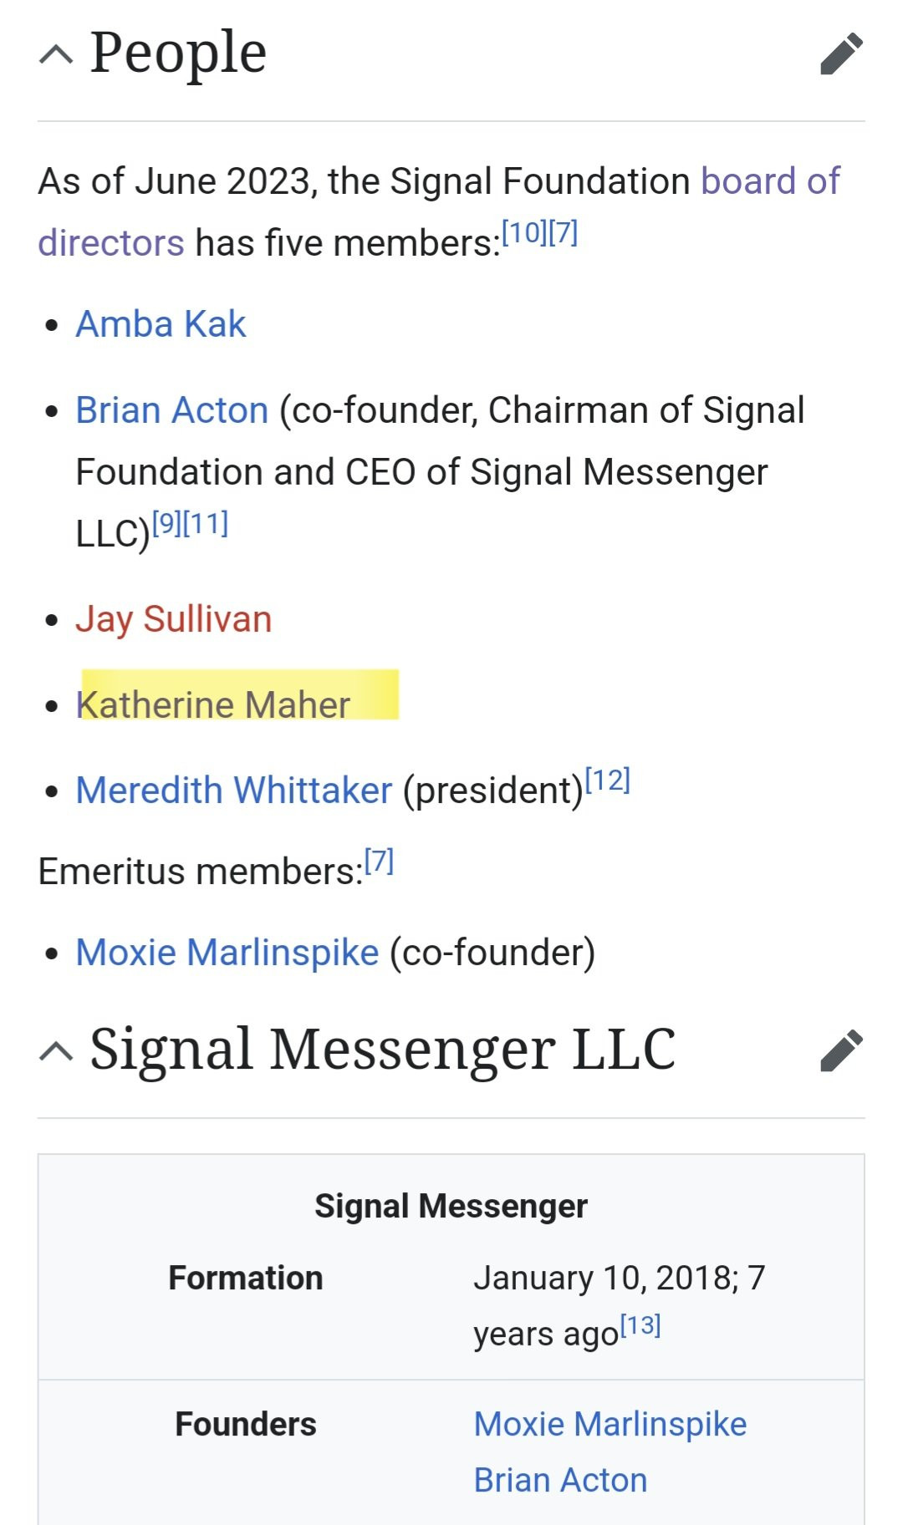The image size is (903, 1525).
Task: Open citation [13] after years ago
Action: pyautogui.click(x=640, y=1325)
